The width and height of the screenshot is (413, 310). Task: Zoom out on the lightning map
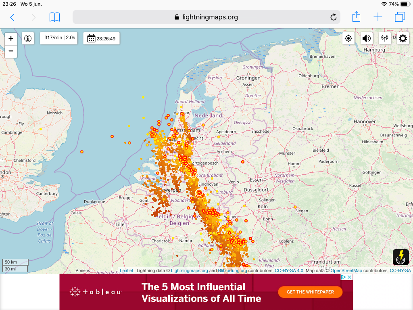coord(11,51)
